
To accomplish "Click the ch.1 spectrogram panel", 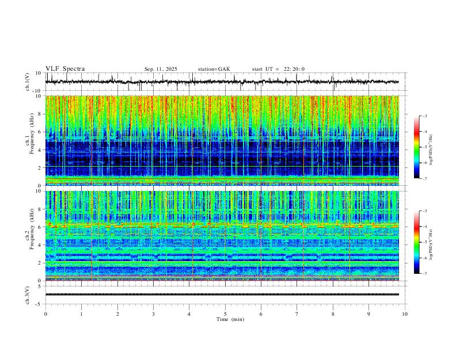I will (222, 140).
